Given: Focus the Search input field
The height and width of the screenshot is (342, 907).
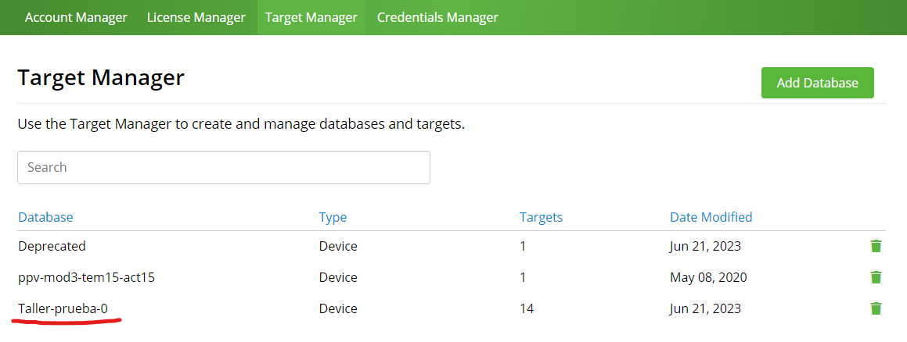Looking at the screenshot, I should click(x=223, y=167).
